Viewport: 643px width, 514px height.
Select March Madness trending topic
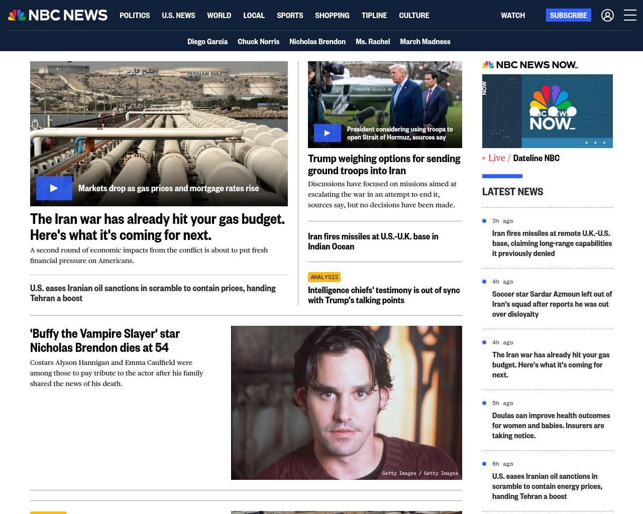click(425, 42)
